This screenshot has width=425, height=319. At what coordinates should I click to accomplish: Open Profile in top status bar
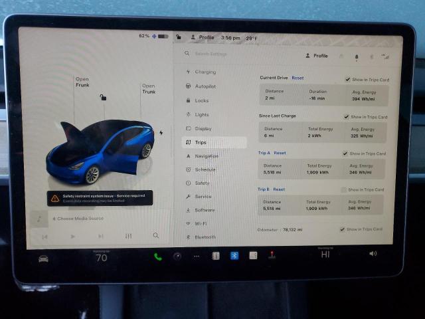[x=203, y=37]
